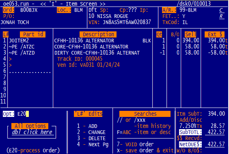Click the 'Ord:' field label
The width and height of the screenshot is (229, 154).
pyautogui.click(x=9, y=10)
